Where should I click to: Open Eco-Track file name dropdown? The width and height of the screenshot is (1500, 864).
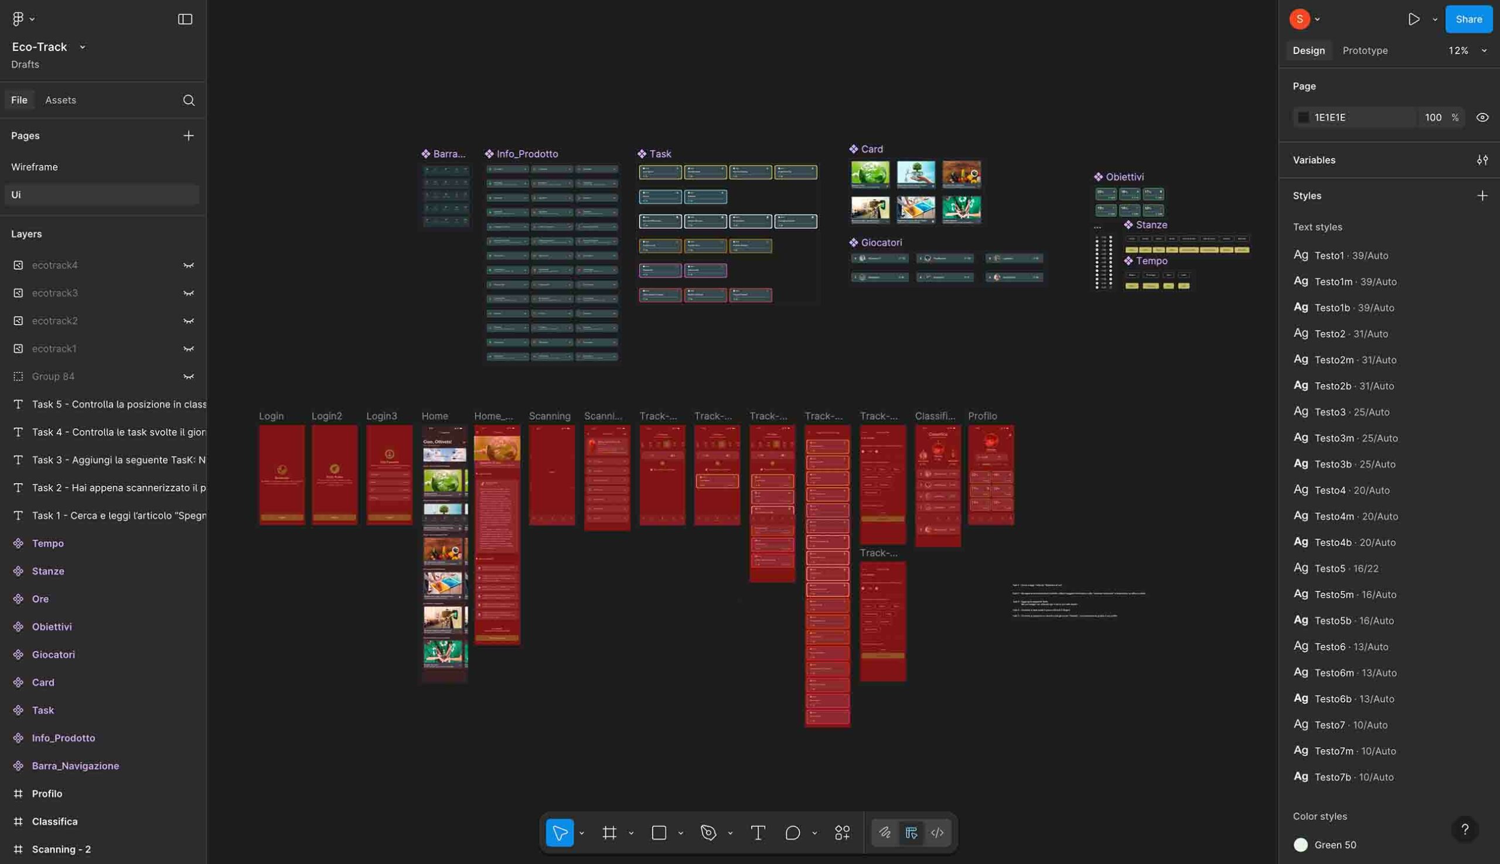[x=83, y=47]
